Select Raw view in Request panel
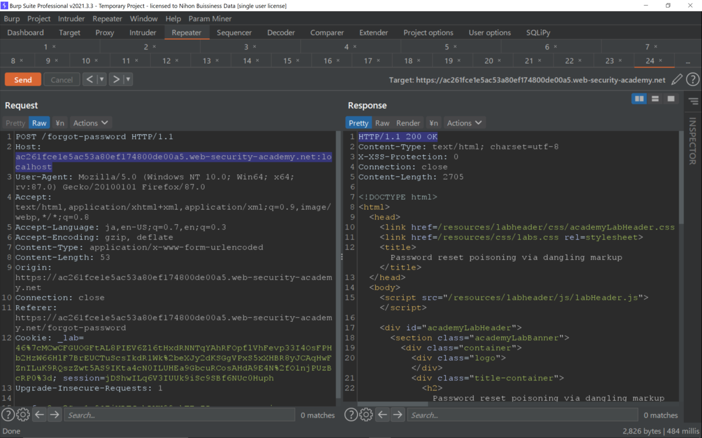This screenshot has height=438, width=702. (39, 123)
